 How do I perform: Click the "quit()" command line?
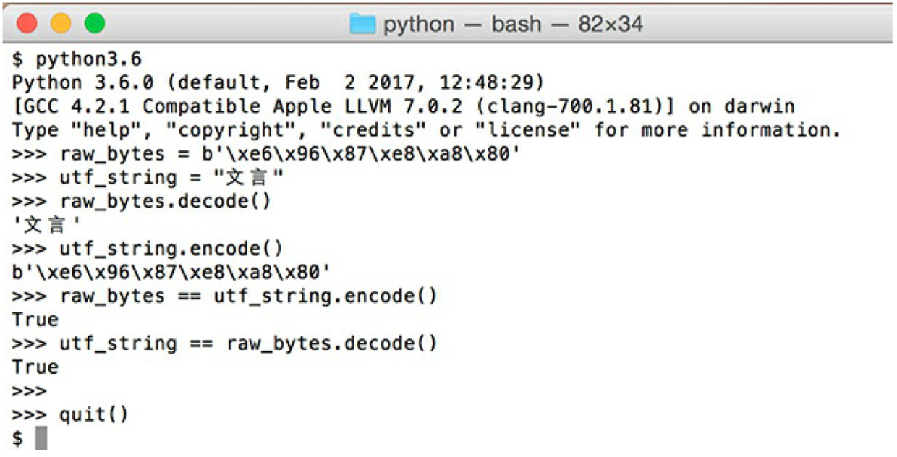[70, 414]
